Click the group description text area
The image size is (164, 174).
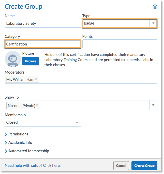[100, 59]
